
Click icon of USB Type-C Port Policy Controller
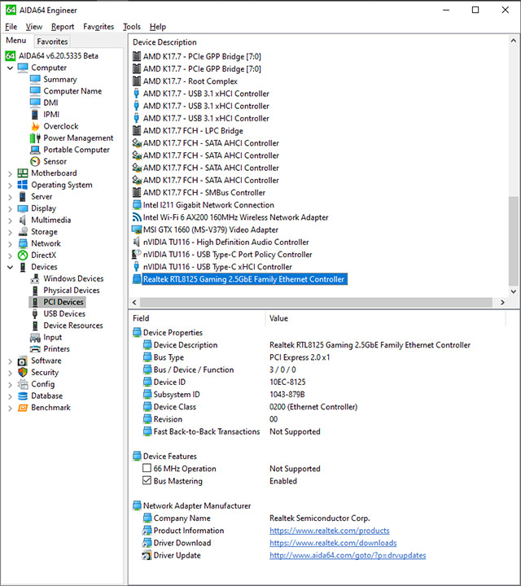pos(137,254)
